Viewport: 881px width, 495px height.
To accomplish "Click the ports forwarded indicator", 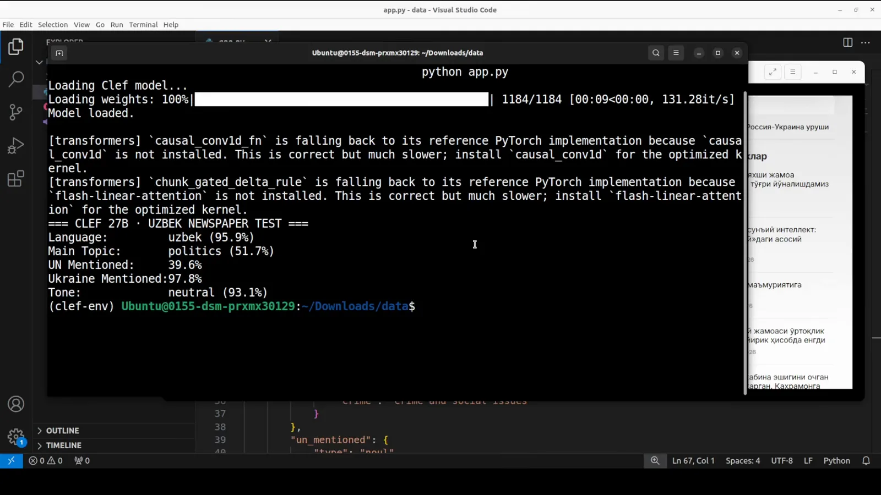I will (82, 461).
